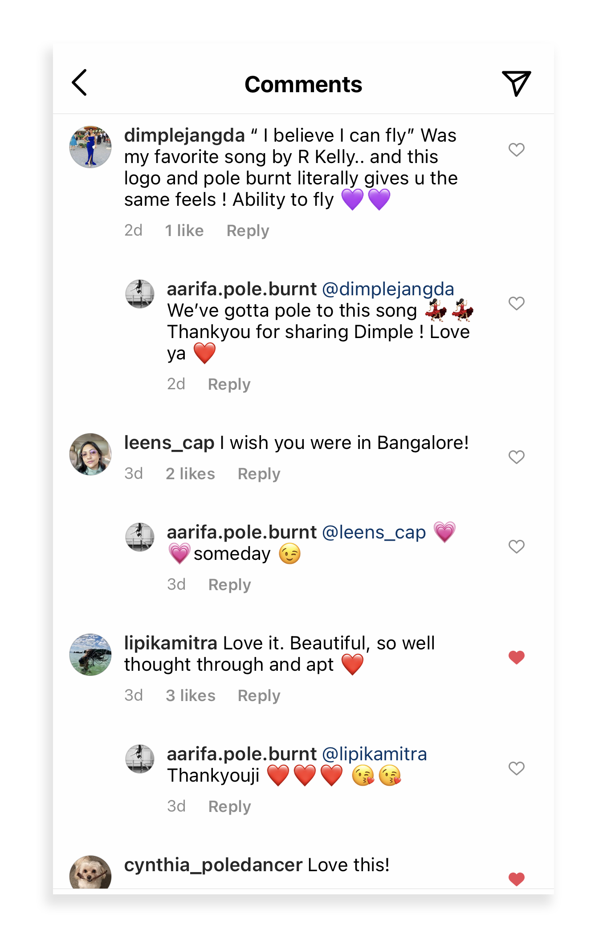Like leens_cap's Bangalore comment
Screen dimensions: 607x938
pos(516,457)
